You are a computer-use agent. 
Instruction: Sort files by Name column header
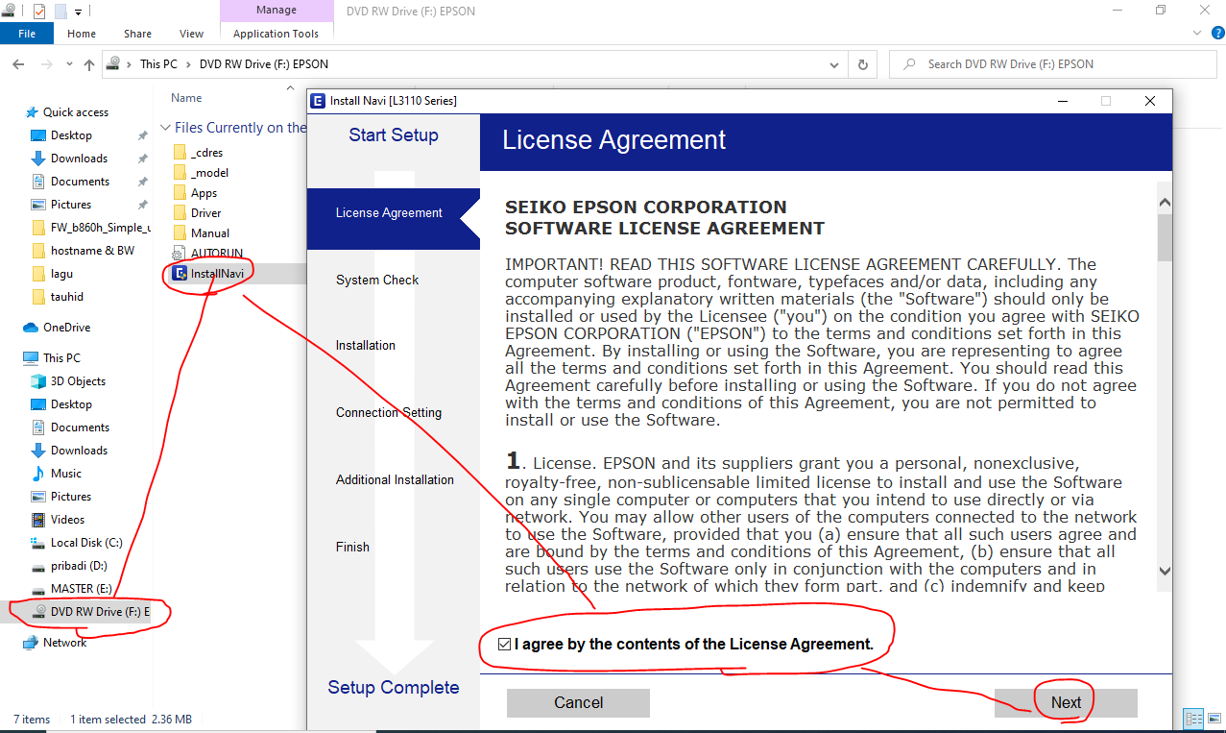186,98
